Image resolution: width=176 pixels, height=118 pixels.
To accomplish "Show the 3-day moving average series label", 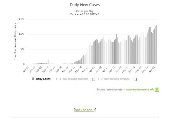I will click(x=73, y=79).
